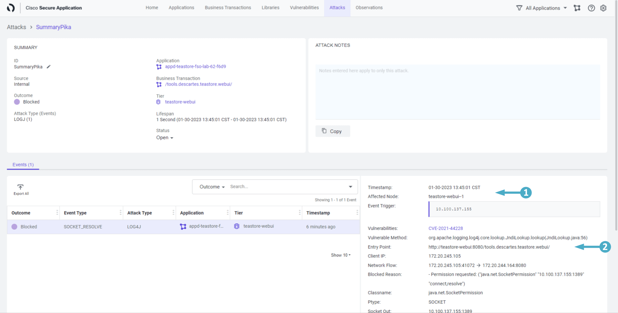Viewport: 618px width, 313px height.
Task: Expand the All Applications dropdown
Action: pos(565,8)
